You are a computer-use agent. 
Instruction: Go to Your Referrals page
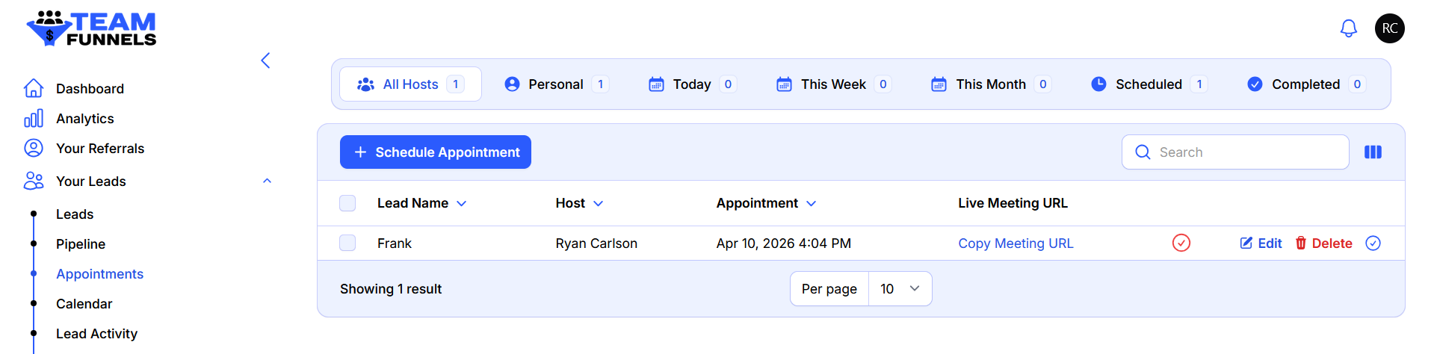coord(99,149)
